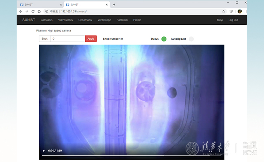Close the second SUNIST tab
This screenshot has height=162, width=264.
[x=107, y=4]
